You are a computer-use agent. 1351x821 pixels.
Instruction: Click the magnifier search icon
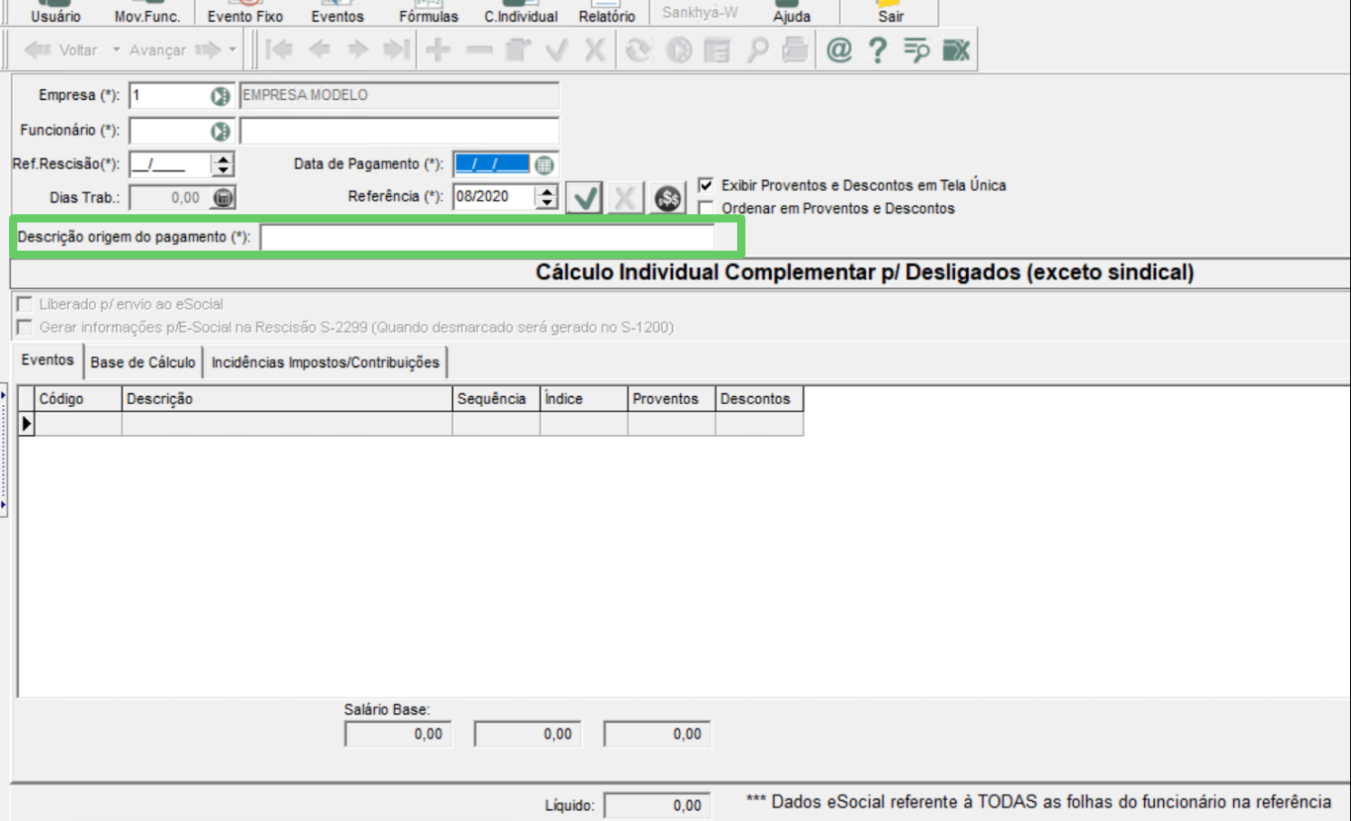click(756, 50)
